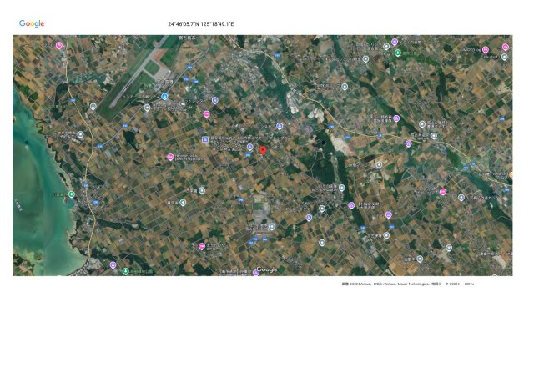Open the pink hotel marker in map's top-left corner

(59, 45)
